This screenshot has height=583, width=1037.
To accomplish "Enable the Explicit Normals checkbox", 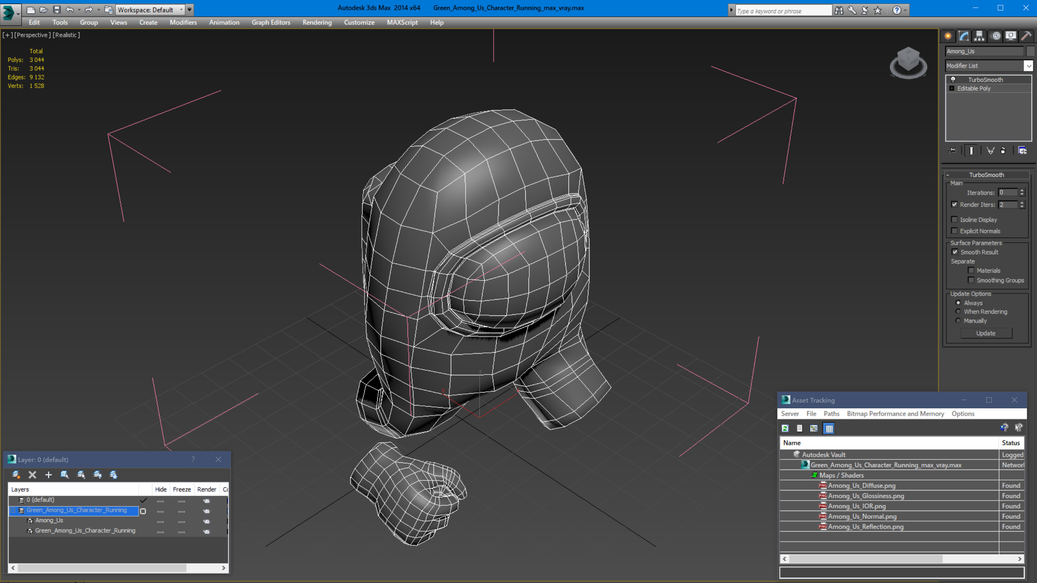I will point(955,231).
